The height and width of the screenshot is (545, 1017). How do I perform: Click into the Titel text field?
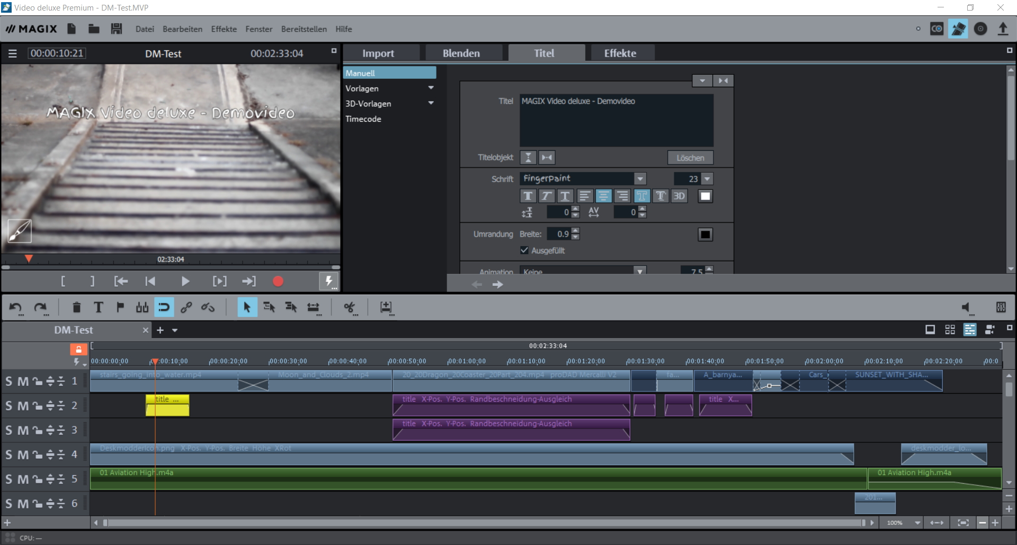click(x=616, y=120)
